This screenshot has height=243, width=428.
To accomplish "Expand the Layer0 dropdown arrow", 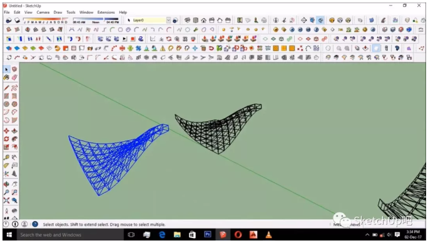I will (x=168, y=20).
